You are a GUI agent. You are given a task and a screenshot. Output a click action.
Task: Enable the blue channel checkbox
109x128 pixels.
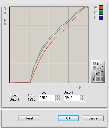[x=96, y=18]
